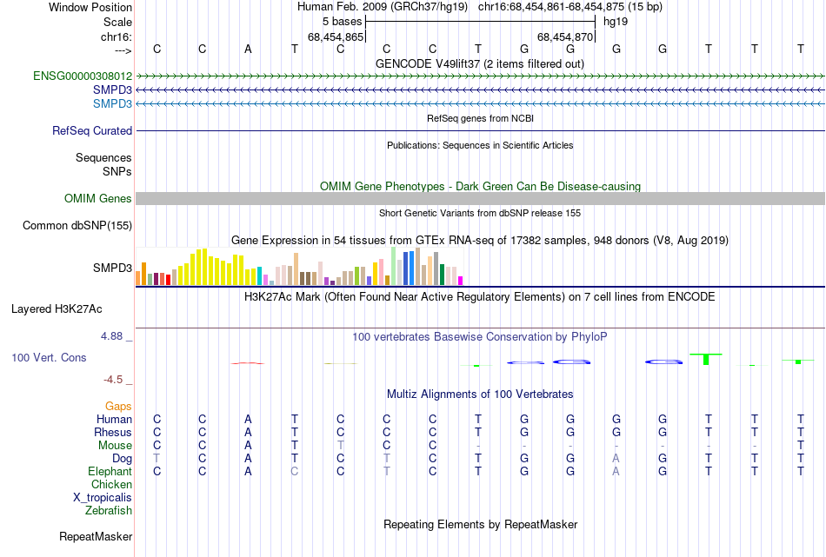
Task: Click the hg19 label beside scale bar
Action: tap(616, 22)
